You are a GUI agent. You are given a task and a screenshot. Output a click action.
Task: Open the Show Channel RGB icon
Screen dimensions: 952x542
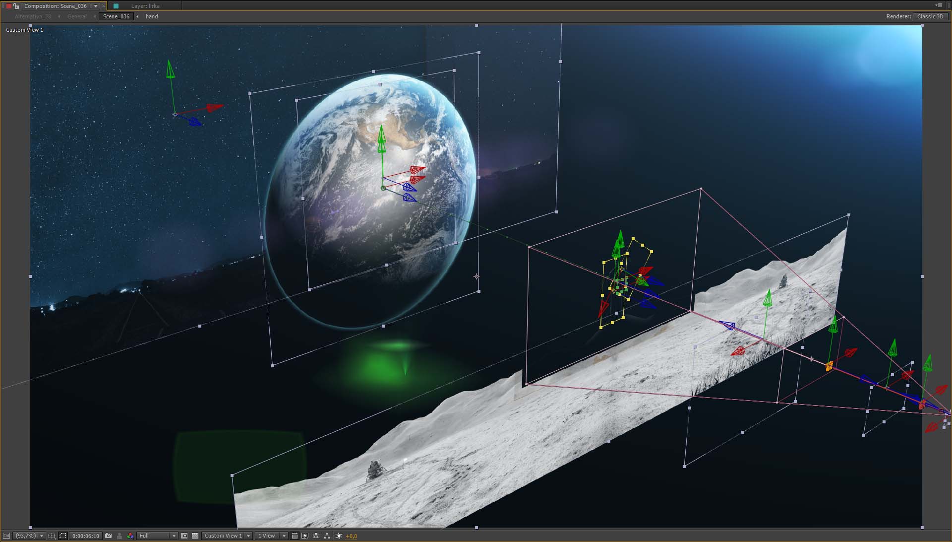coord(130,536)
